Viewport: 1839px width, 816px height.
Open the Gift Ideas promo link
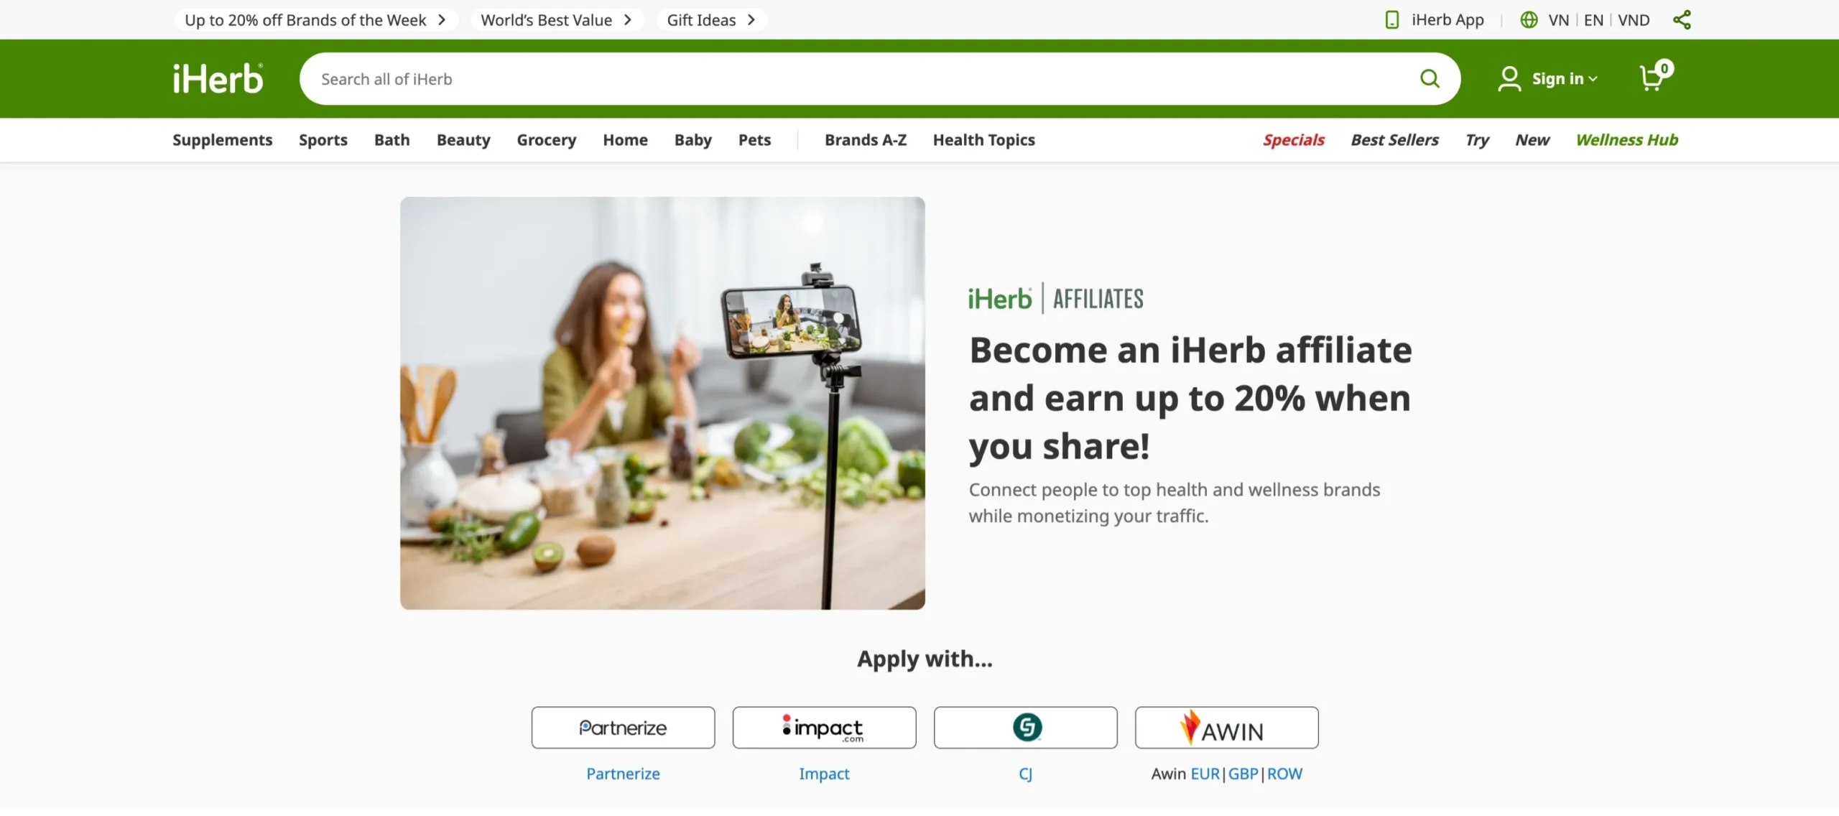pos(711,20)
